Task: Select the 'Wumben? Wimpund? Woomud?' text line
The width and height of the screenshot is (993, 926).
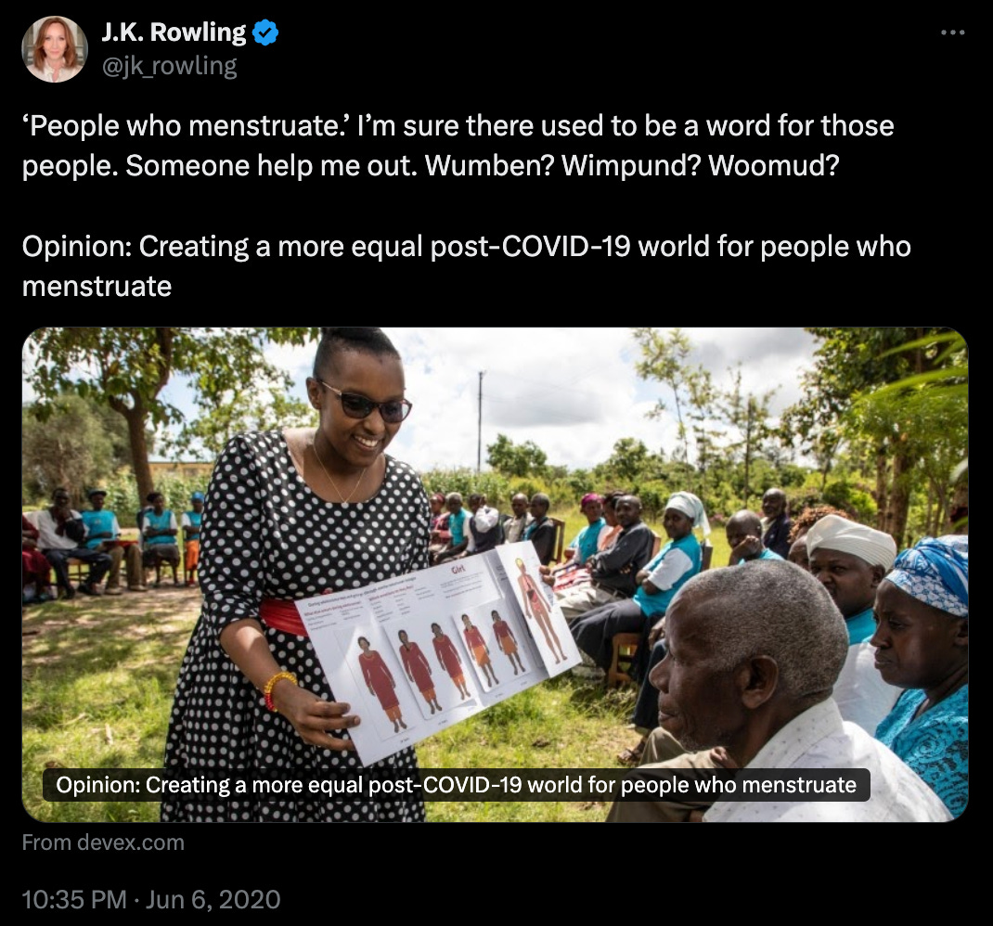Action: (632, 166)
